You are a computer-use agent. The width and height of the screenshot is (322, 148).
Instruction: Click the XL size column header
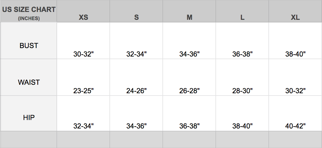coord(295,17)
